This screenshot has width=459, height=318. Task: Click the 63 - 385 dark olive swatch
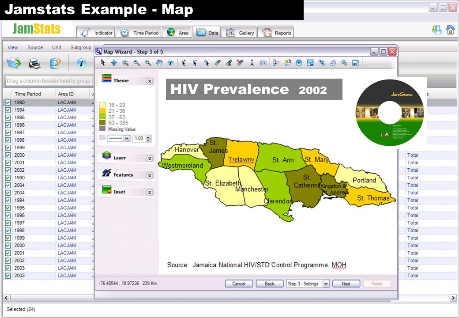[x=102, y=123]
